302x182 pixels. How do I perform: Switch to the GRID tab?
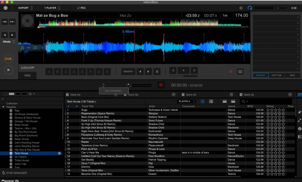(27, 76)
